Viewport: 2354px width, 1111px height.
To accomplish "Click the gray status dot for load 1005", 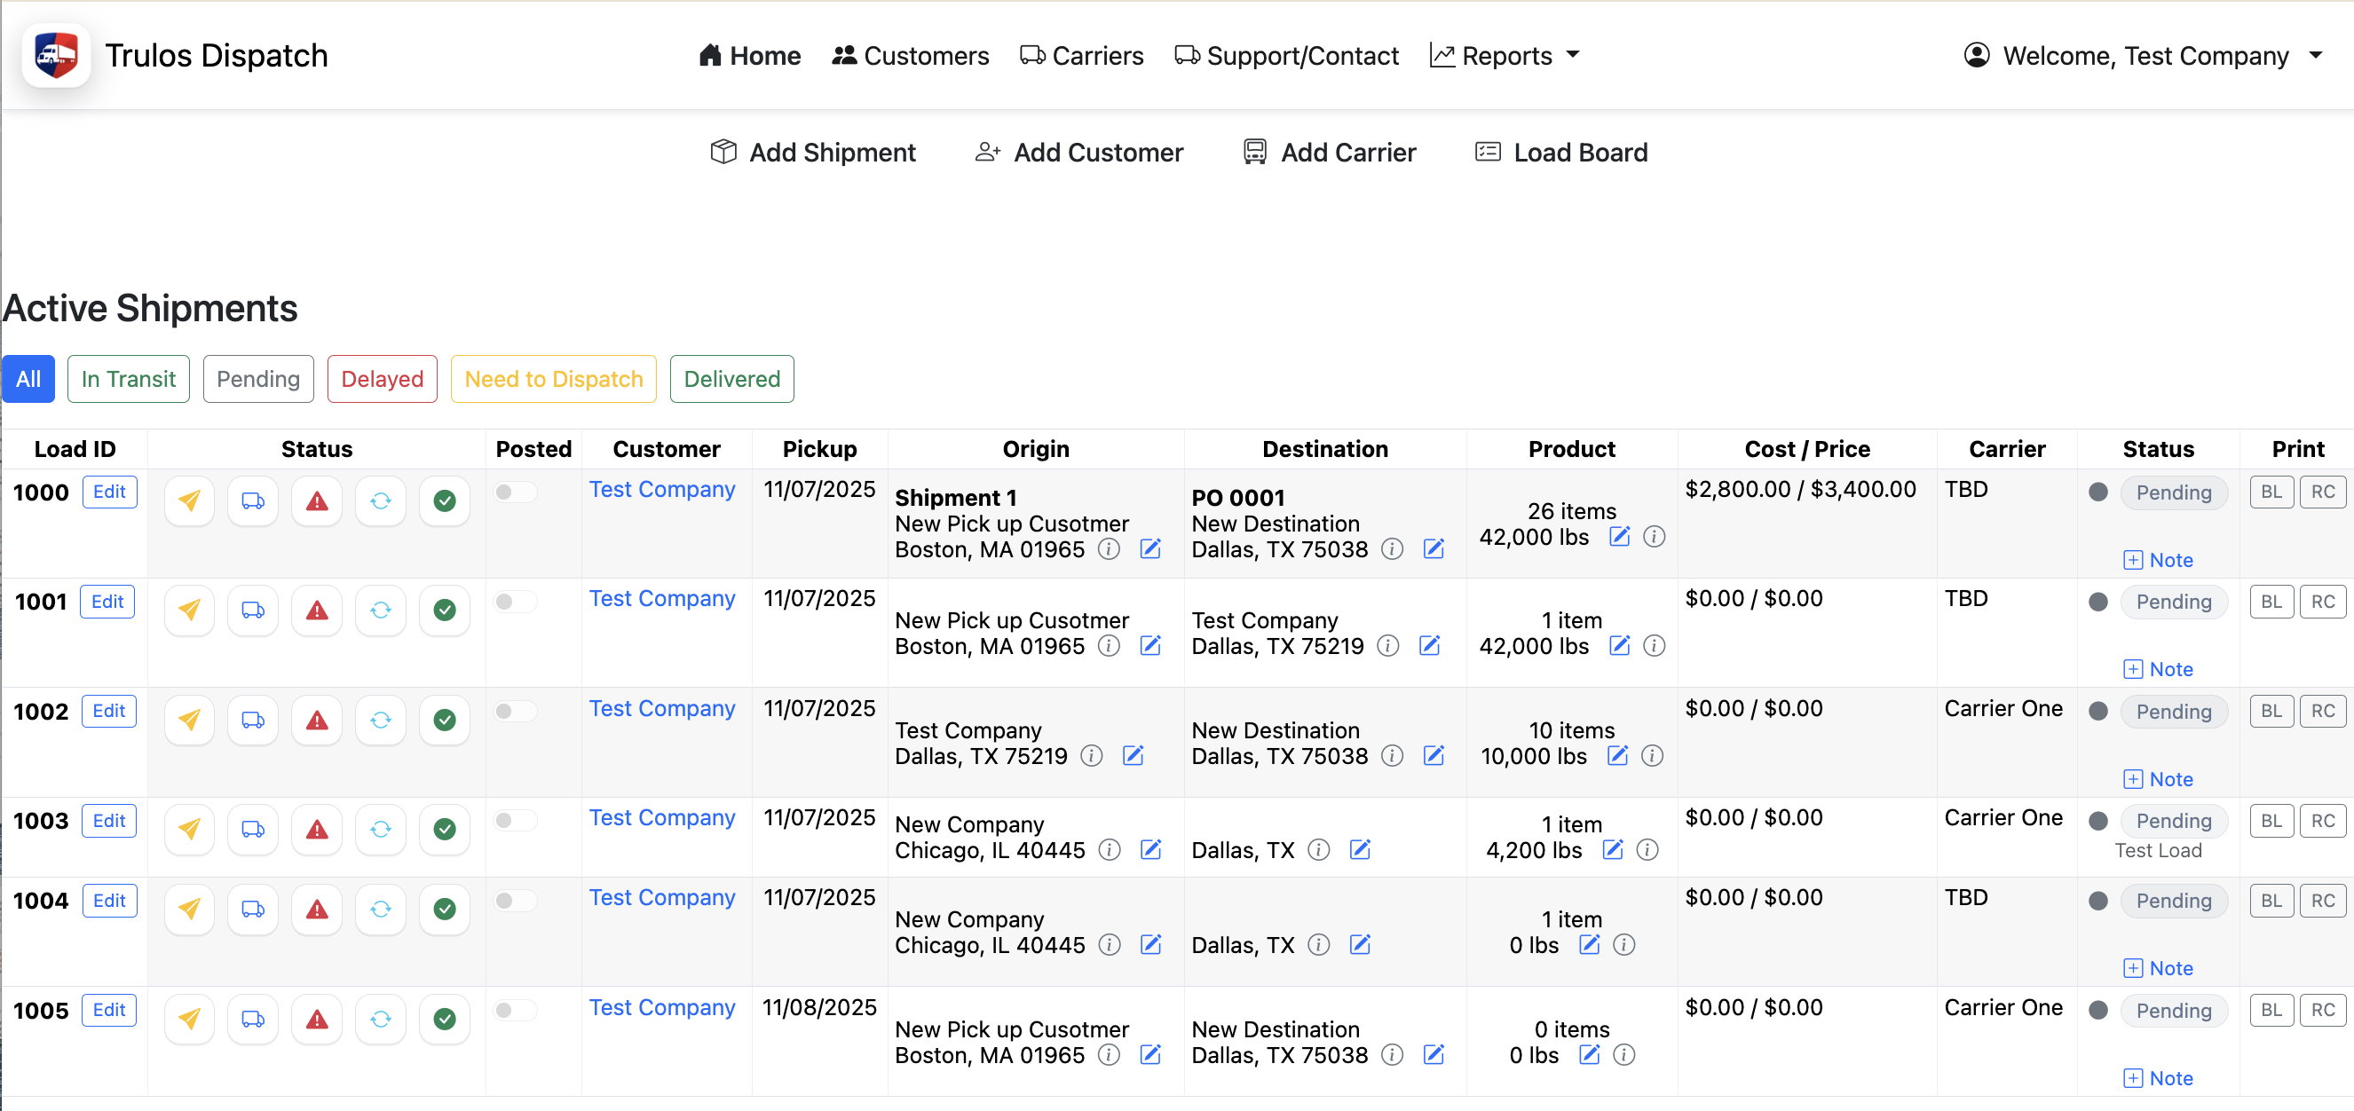I will [2099, 1011].
